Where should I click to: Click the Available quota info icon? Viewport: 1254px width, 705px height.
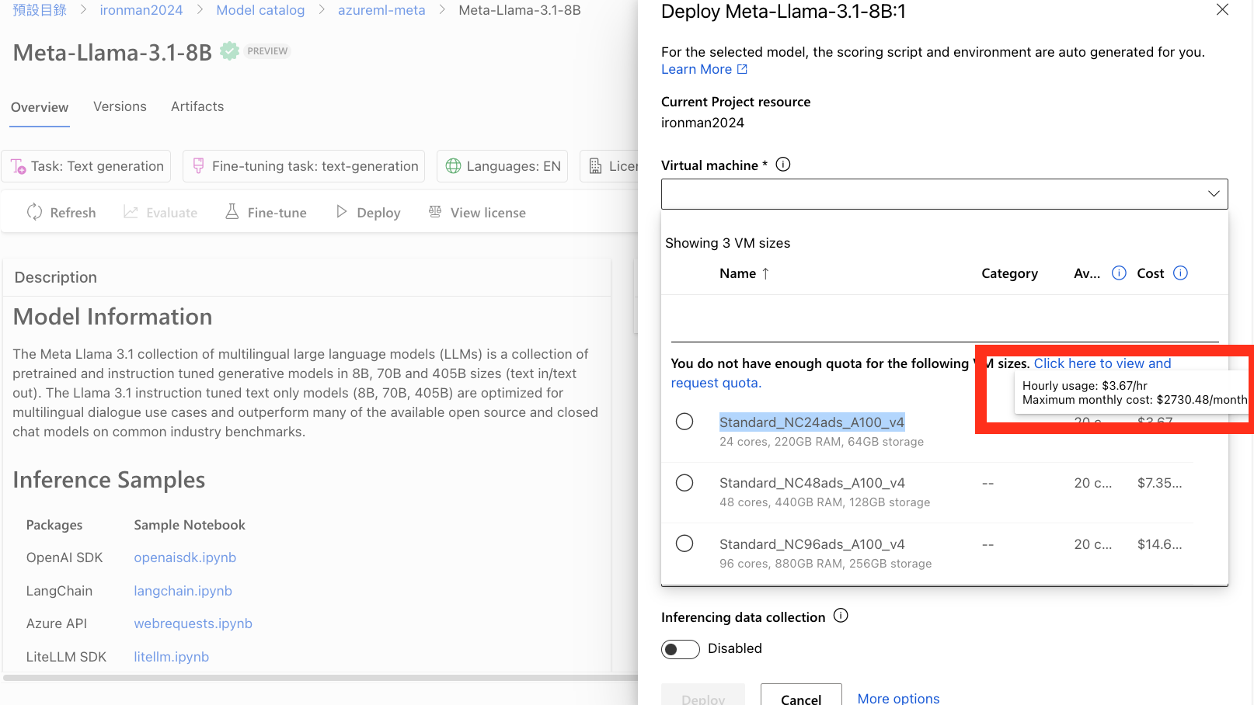coord(1119,273)
